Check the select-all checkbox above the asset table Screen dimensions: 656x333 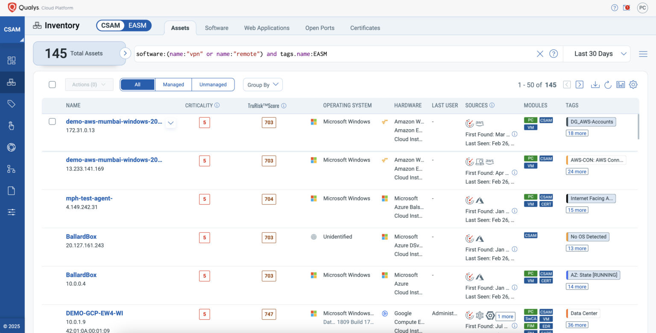pyautogui.click(x=52, y=84)
